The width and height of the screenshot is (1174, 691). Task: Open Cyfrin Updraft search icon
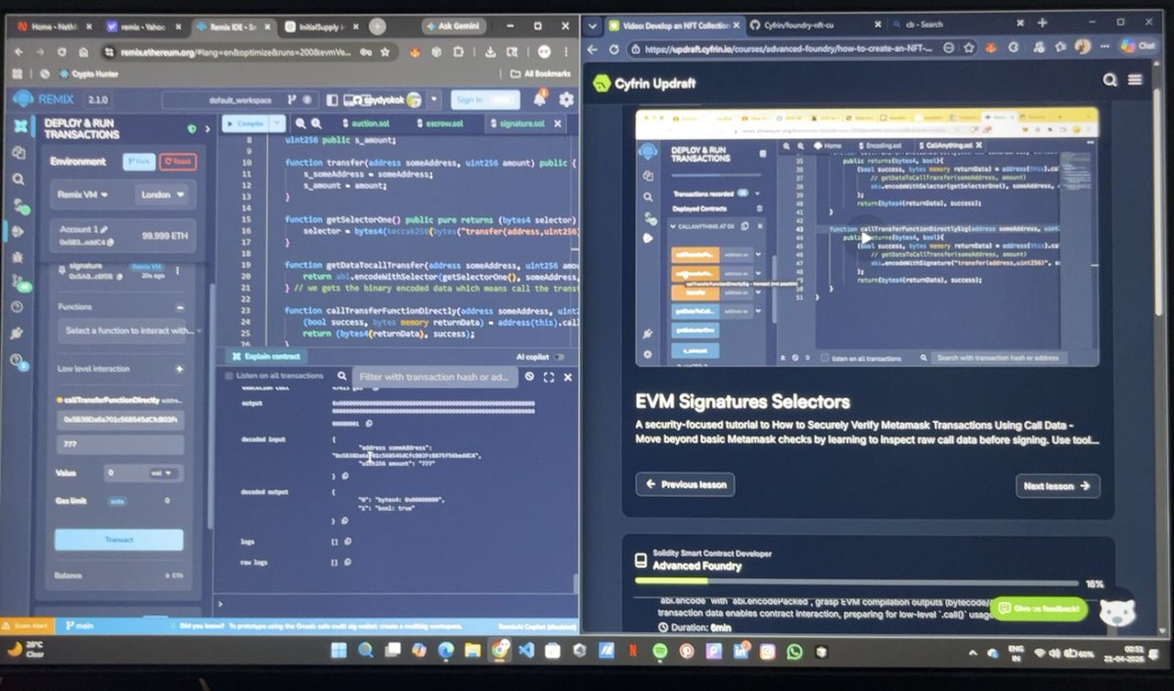(x=1110, y=80)
